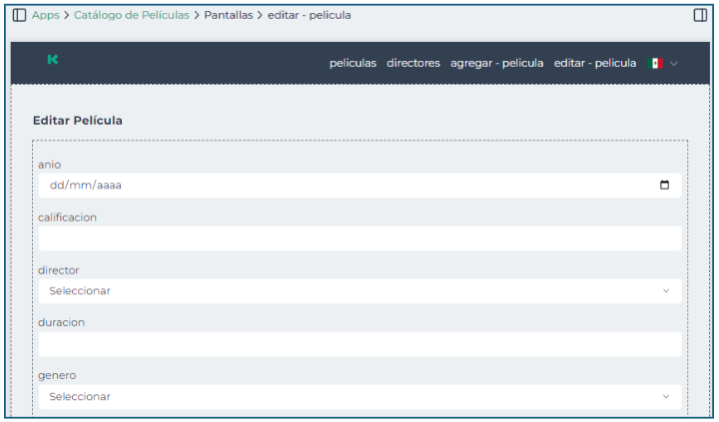Click the editar - pelicula breadcrumb item
Screen dimensions: 719x422
(x=309, y=15)
